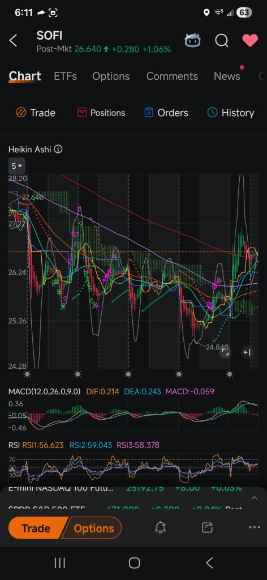Tap the share icon in bottom bar

[x=208, y=527]
